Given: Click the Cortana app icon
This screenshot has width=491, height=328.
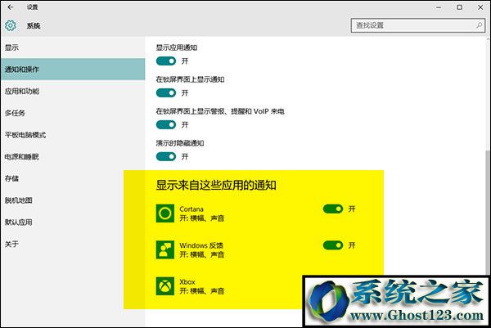Looking at the screenshot, I should pos(165,213).
